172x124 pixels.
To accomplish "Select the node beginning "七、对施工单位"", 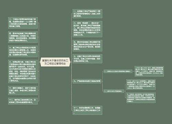I will point(87,59).
